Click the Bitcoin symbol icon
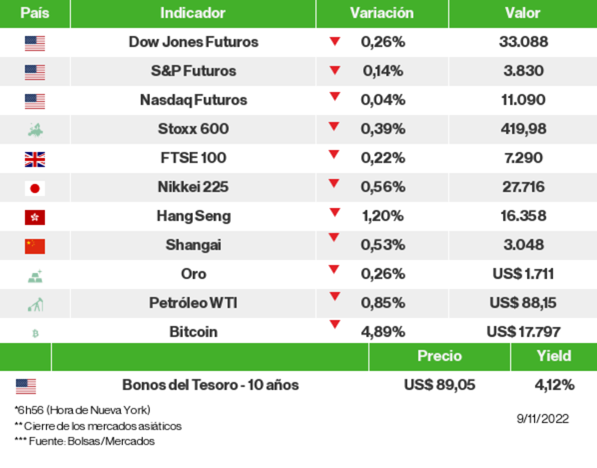Screen dimensions: 597x468 click(x=35, y=334)
